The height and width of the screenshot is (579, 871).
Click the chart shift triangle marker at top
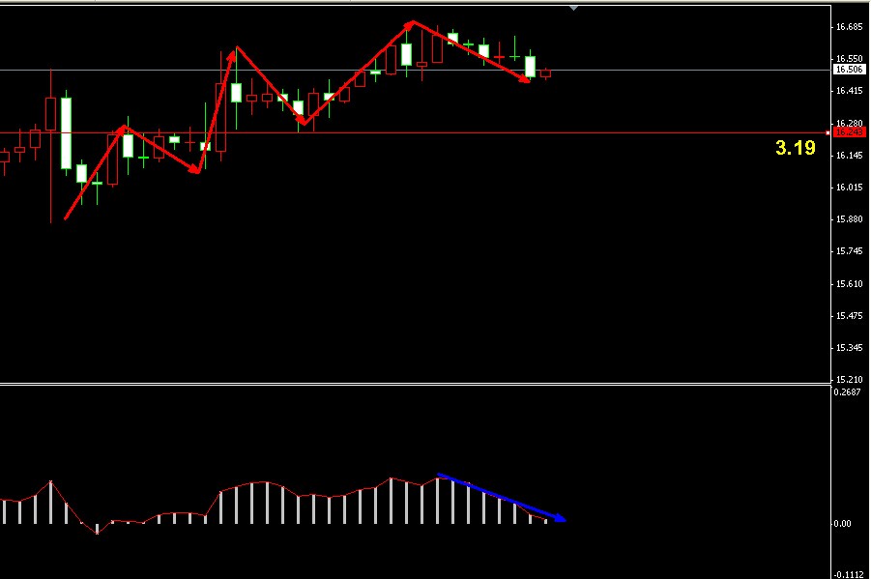(x=574, y=7)
